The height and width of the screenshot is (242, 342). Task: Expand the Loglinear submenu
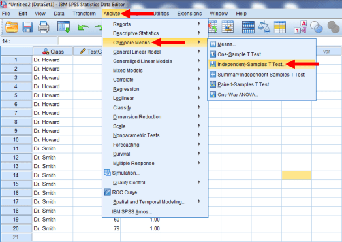tap(155, 98)
